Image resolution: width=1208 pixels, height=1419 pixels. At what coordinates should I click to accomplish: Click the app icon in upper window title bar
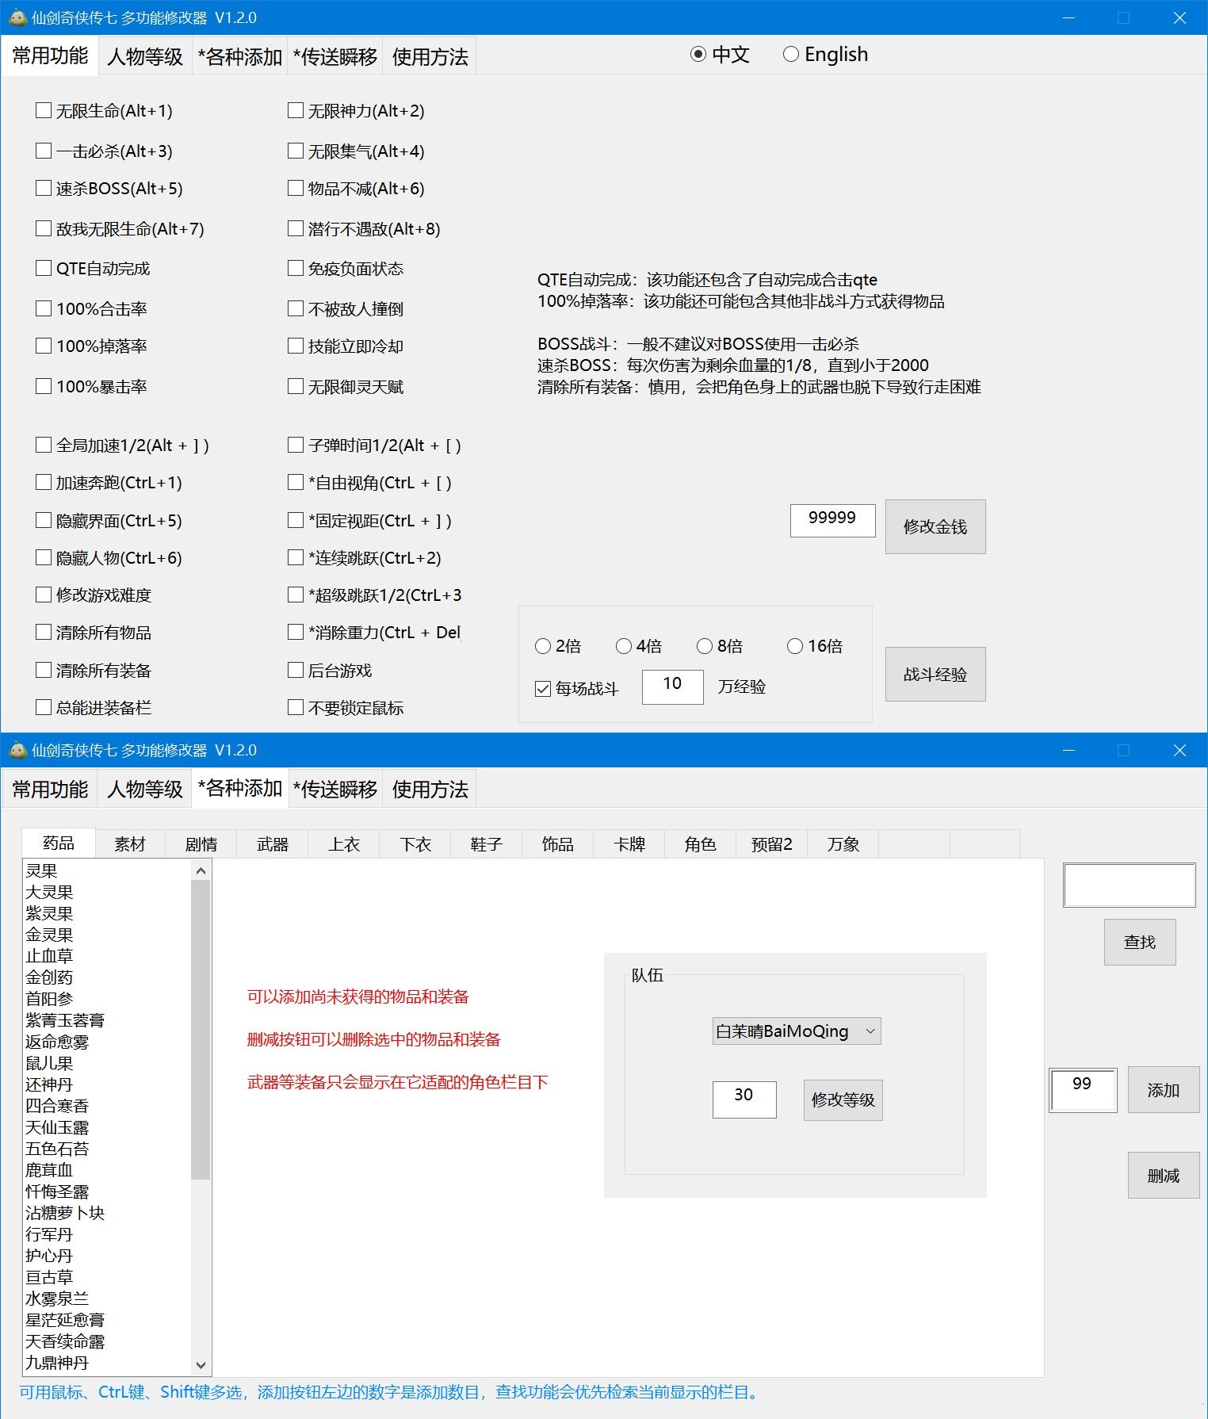click(17, 17)
